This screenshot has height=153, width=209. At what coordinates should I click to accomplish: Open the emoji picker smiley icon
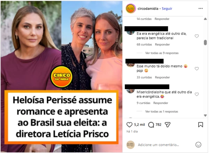pos(198,145)
